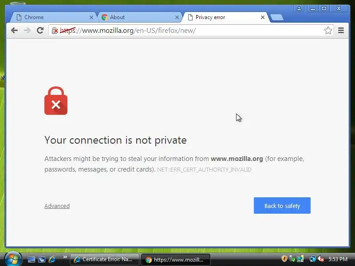Screen dimensions: 355x266
Task: Switch to Certificate Error taskbar window
Action: [x=105, y=259]
